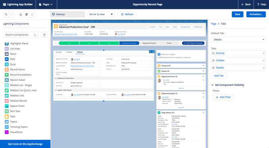Click the Add Tab button
This screenshot has width=269, height=148.
[219, 76]
